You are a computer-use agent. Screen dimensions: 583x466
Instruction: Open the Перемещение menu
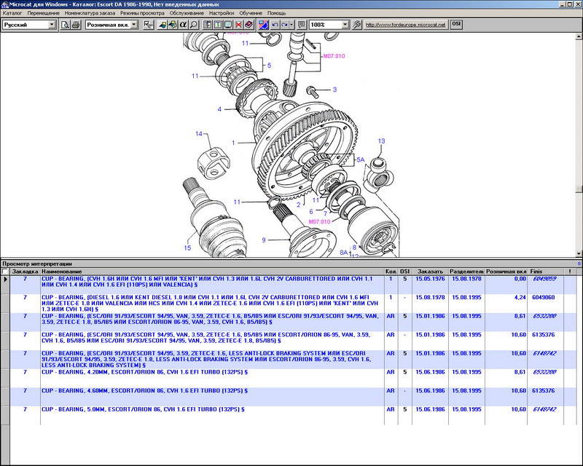(44, 13)
